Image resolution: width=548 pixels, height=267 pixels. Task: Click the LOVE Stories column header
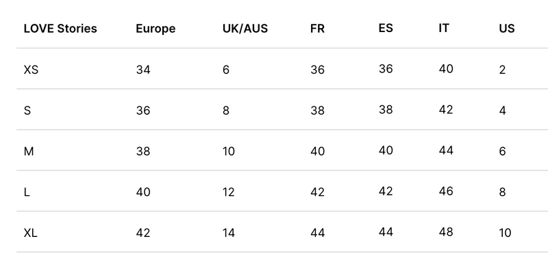pyautogui.click(x=60, y=28)
